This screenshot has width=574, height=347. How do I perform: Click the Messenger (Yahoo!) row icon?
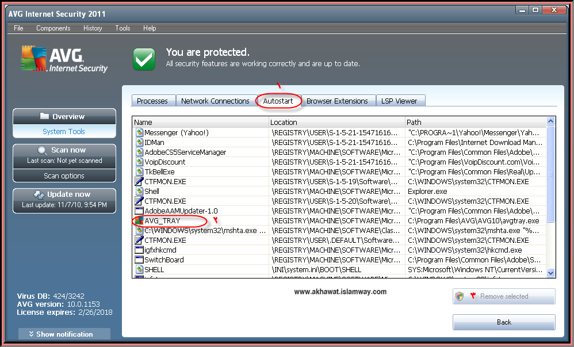139,133
